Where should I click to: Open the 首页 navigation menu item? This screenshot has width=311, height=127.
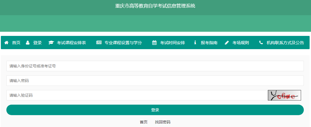coord(16,43)
